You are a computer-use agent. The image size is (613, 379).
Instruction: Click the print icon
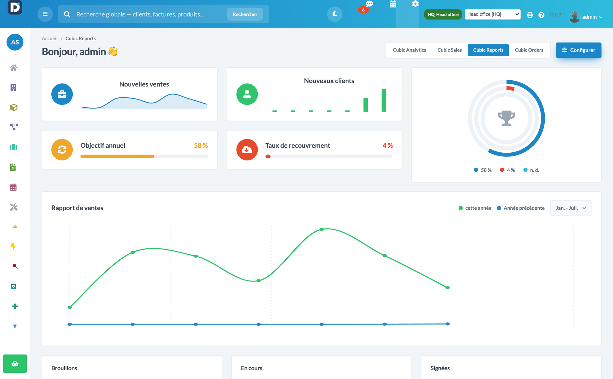[x=530, y=15]
